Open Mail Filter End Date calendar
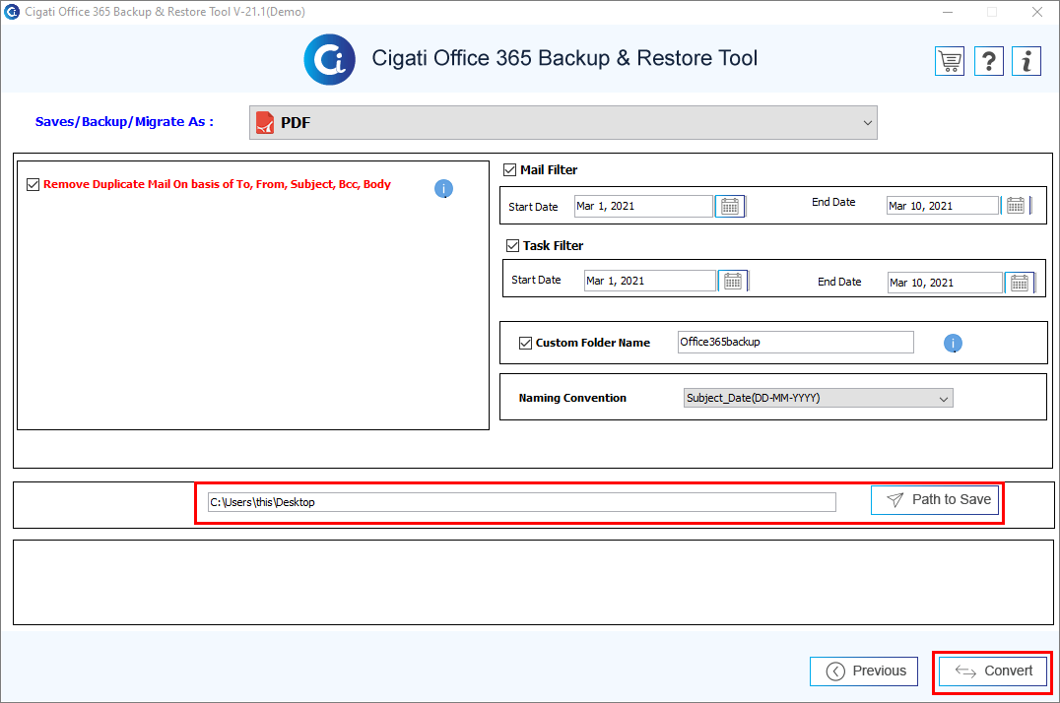 (1016, 206)
